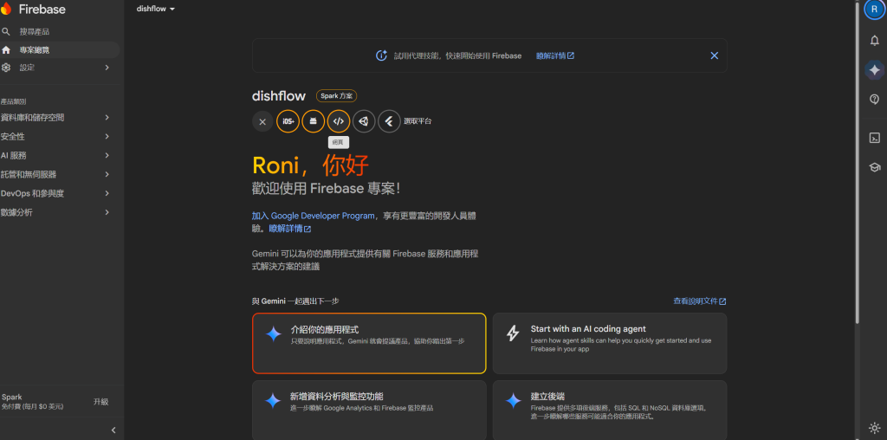Click the home icon beside 專案總覽
This screenshot has width=887, height=440.
point(6,49)
